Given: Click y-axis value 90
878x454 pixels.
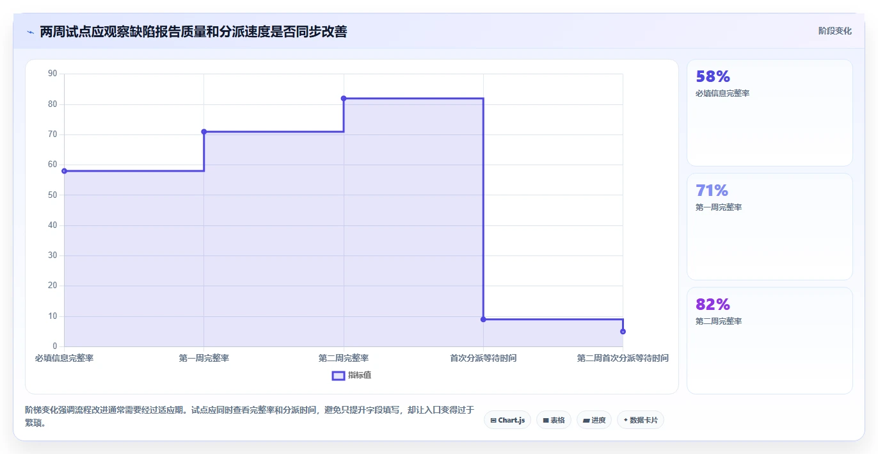Looking at the screenshot, I should [52, 74].
